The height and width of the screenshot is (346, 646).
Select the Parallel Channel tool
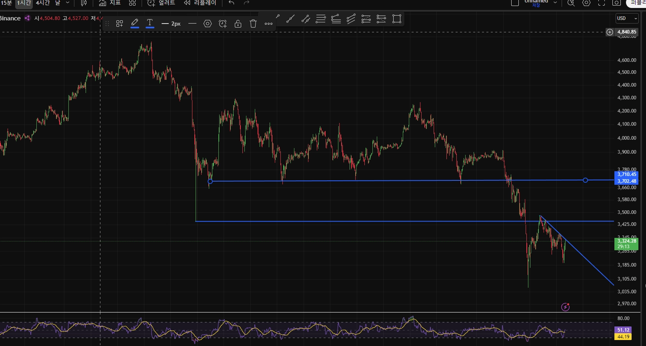pyautogui.click(x=351, y=19)
